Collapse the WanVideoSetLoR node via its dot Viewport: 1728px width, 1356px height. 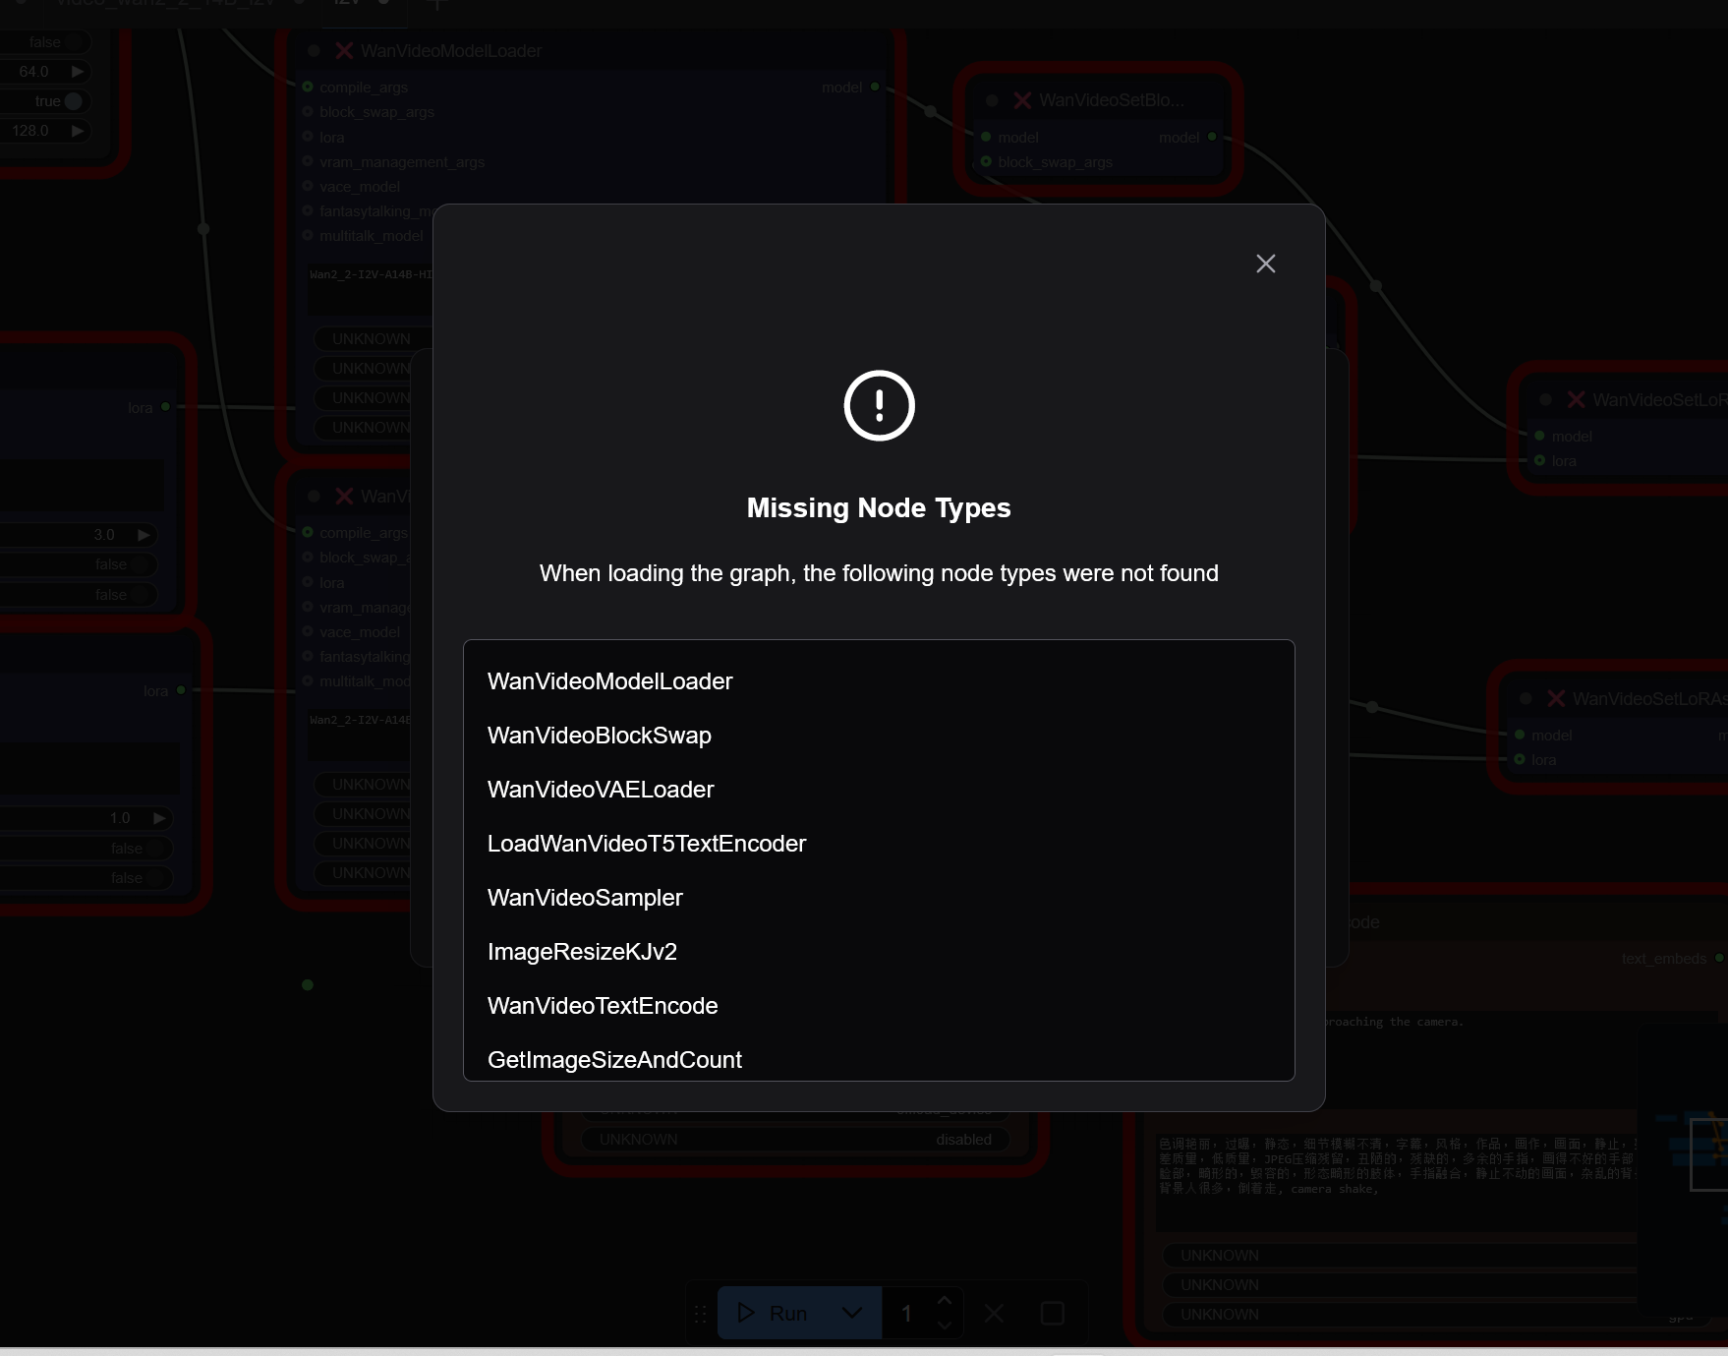[x=1546, y=400]
